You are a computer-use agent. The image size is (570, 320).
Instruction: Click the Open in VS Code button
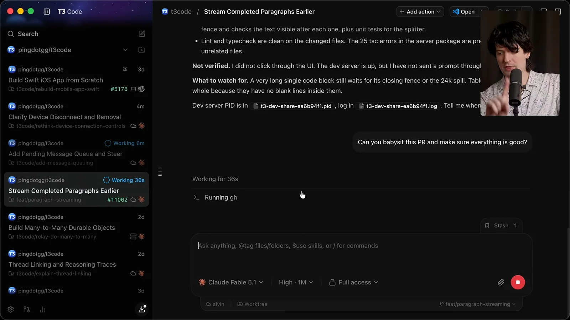[464, 12]
